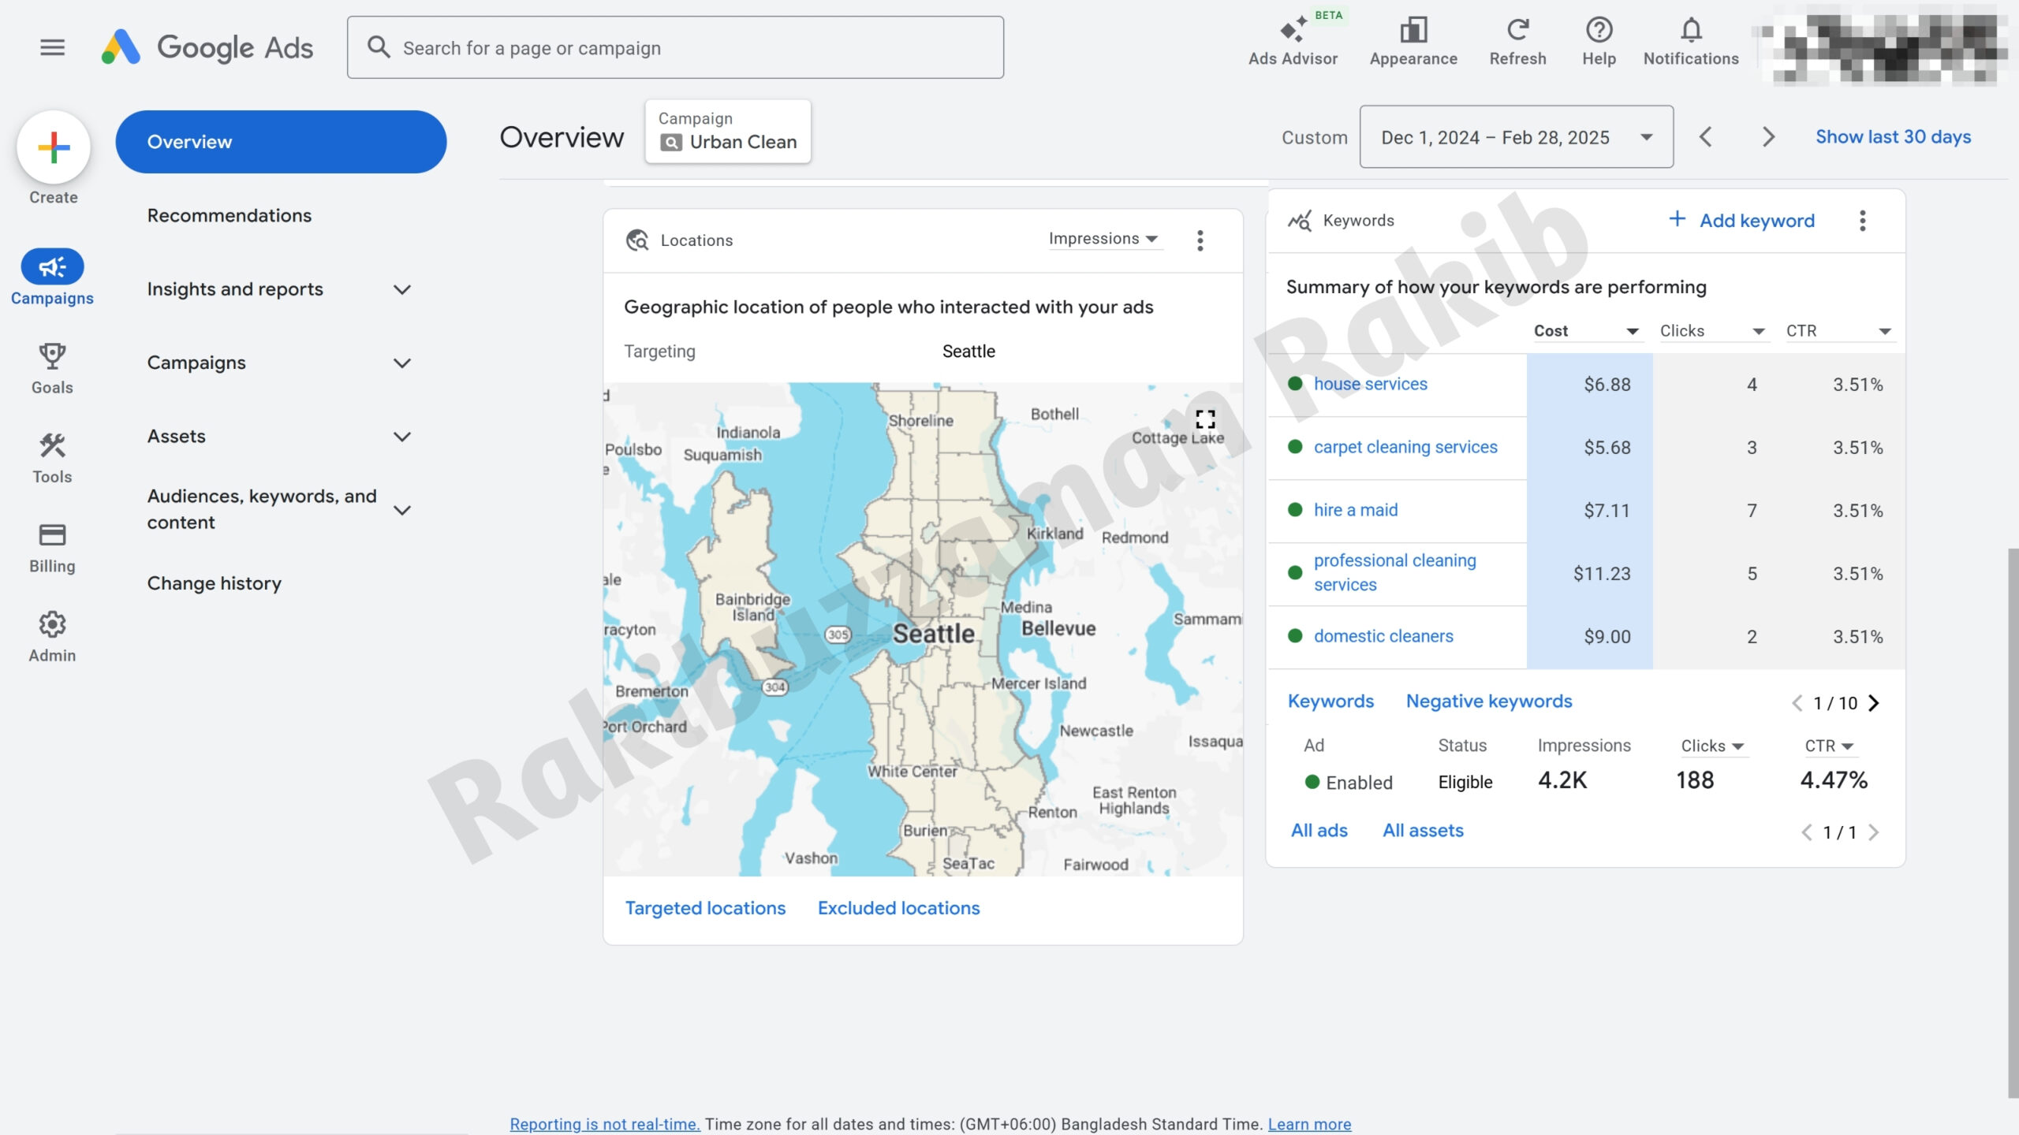Open Tools in the left sidebar

tap(52, 457)
